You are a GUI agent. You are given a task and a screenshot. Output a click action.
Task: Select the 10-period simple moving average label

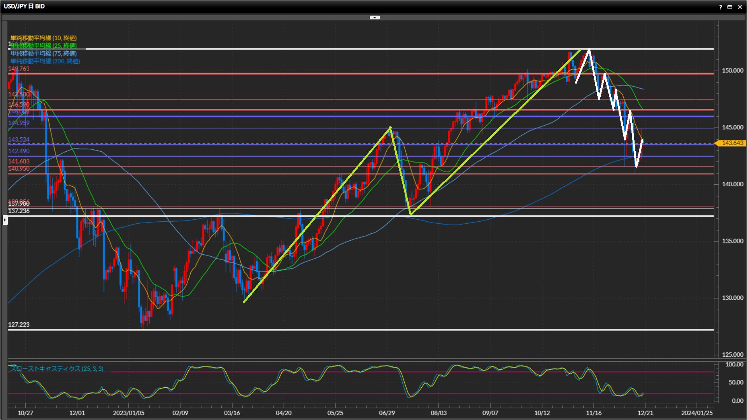click(x=44, y=38)
